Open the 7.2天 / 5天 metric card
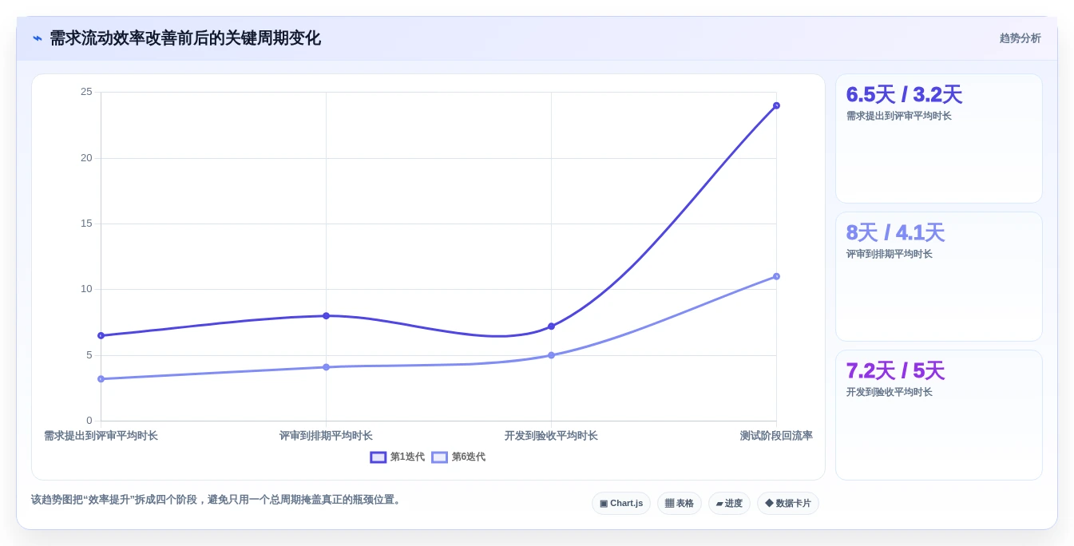 pyautogui.click(x=939, y=415)
